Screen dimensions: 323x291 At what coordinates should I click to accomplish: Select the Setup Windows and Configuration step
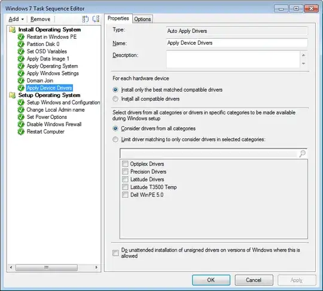[x=63, y=103]
